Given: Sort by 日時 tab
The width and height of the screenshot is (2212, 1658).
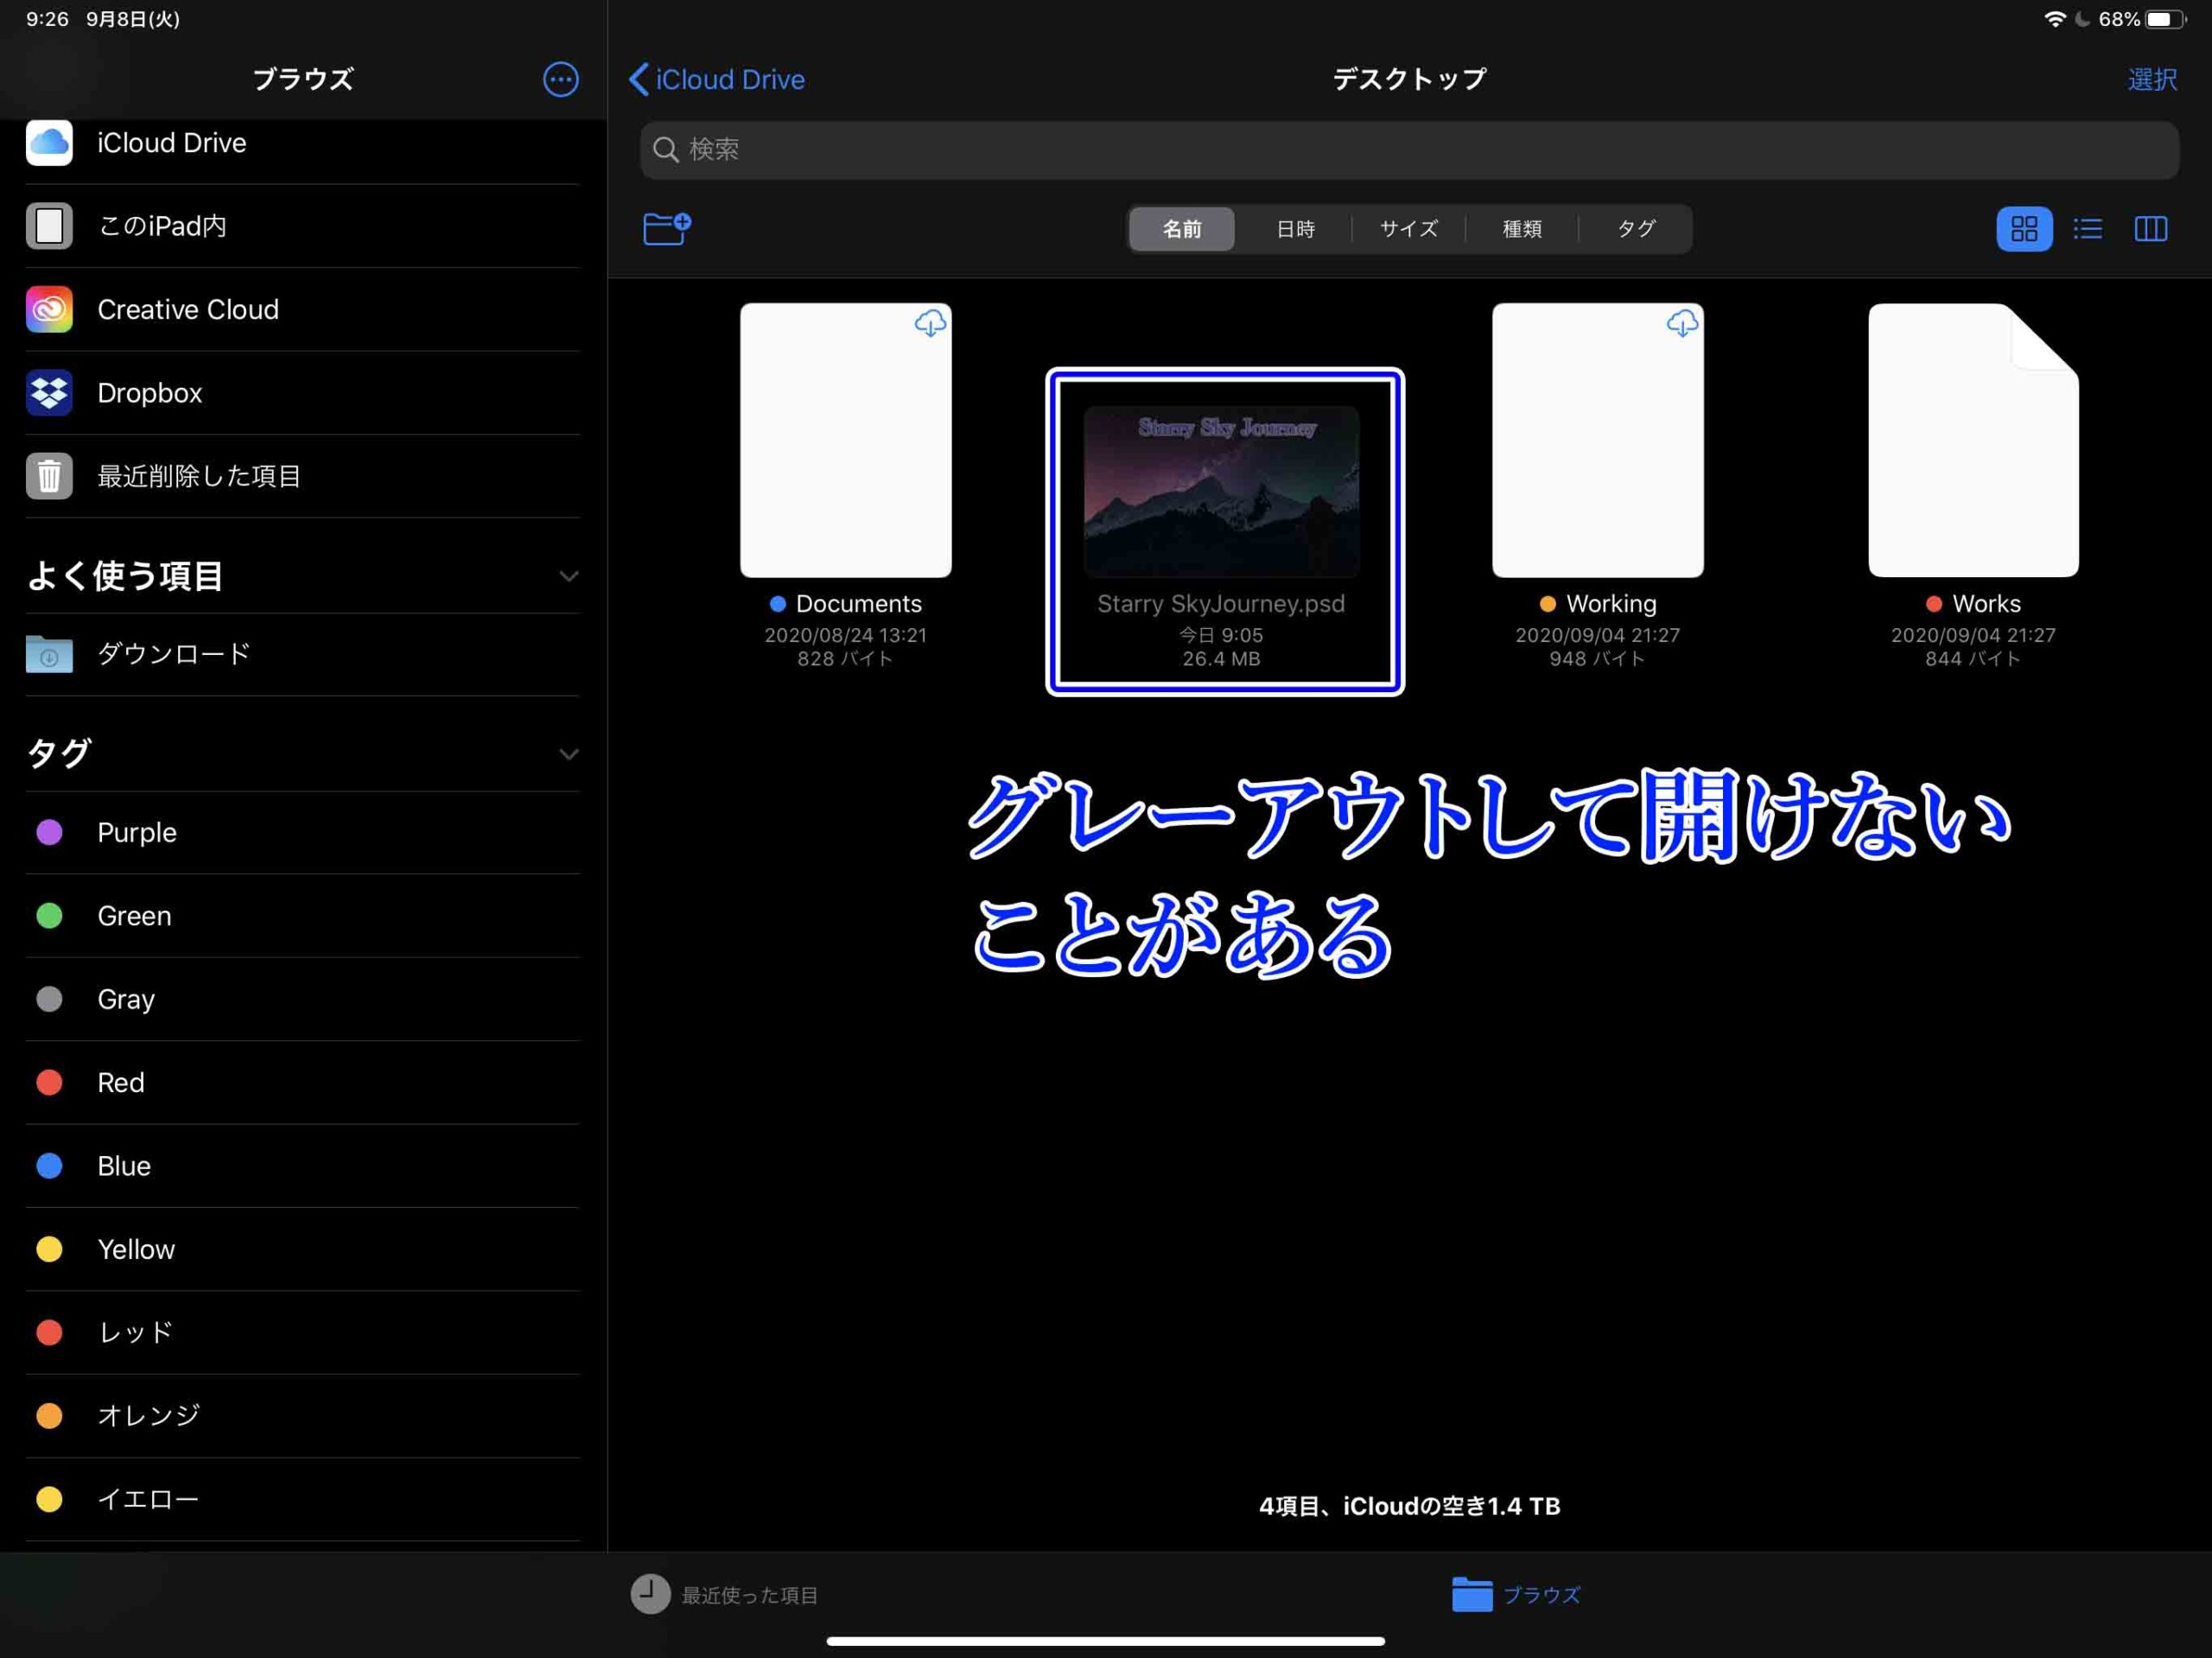Looking at the screenshot, I should [1295, 229].
